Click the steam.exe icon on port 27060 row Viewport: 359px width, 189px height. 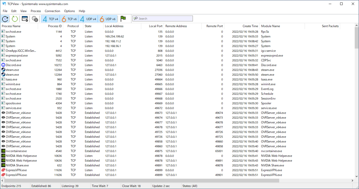(3, 74)
